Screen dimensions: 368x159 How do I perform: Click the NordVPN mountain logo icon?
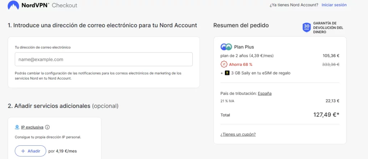tap(13, 5)
